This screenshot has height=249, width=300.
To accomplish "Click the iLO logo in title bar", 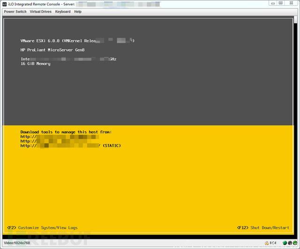I will coord(5,4).
